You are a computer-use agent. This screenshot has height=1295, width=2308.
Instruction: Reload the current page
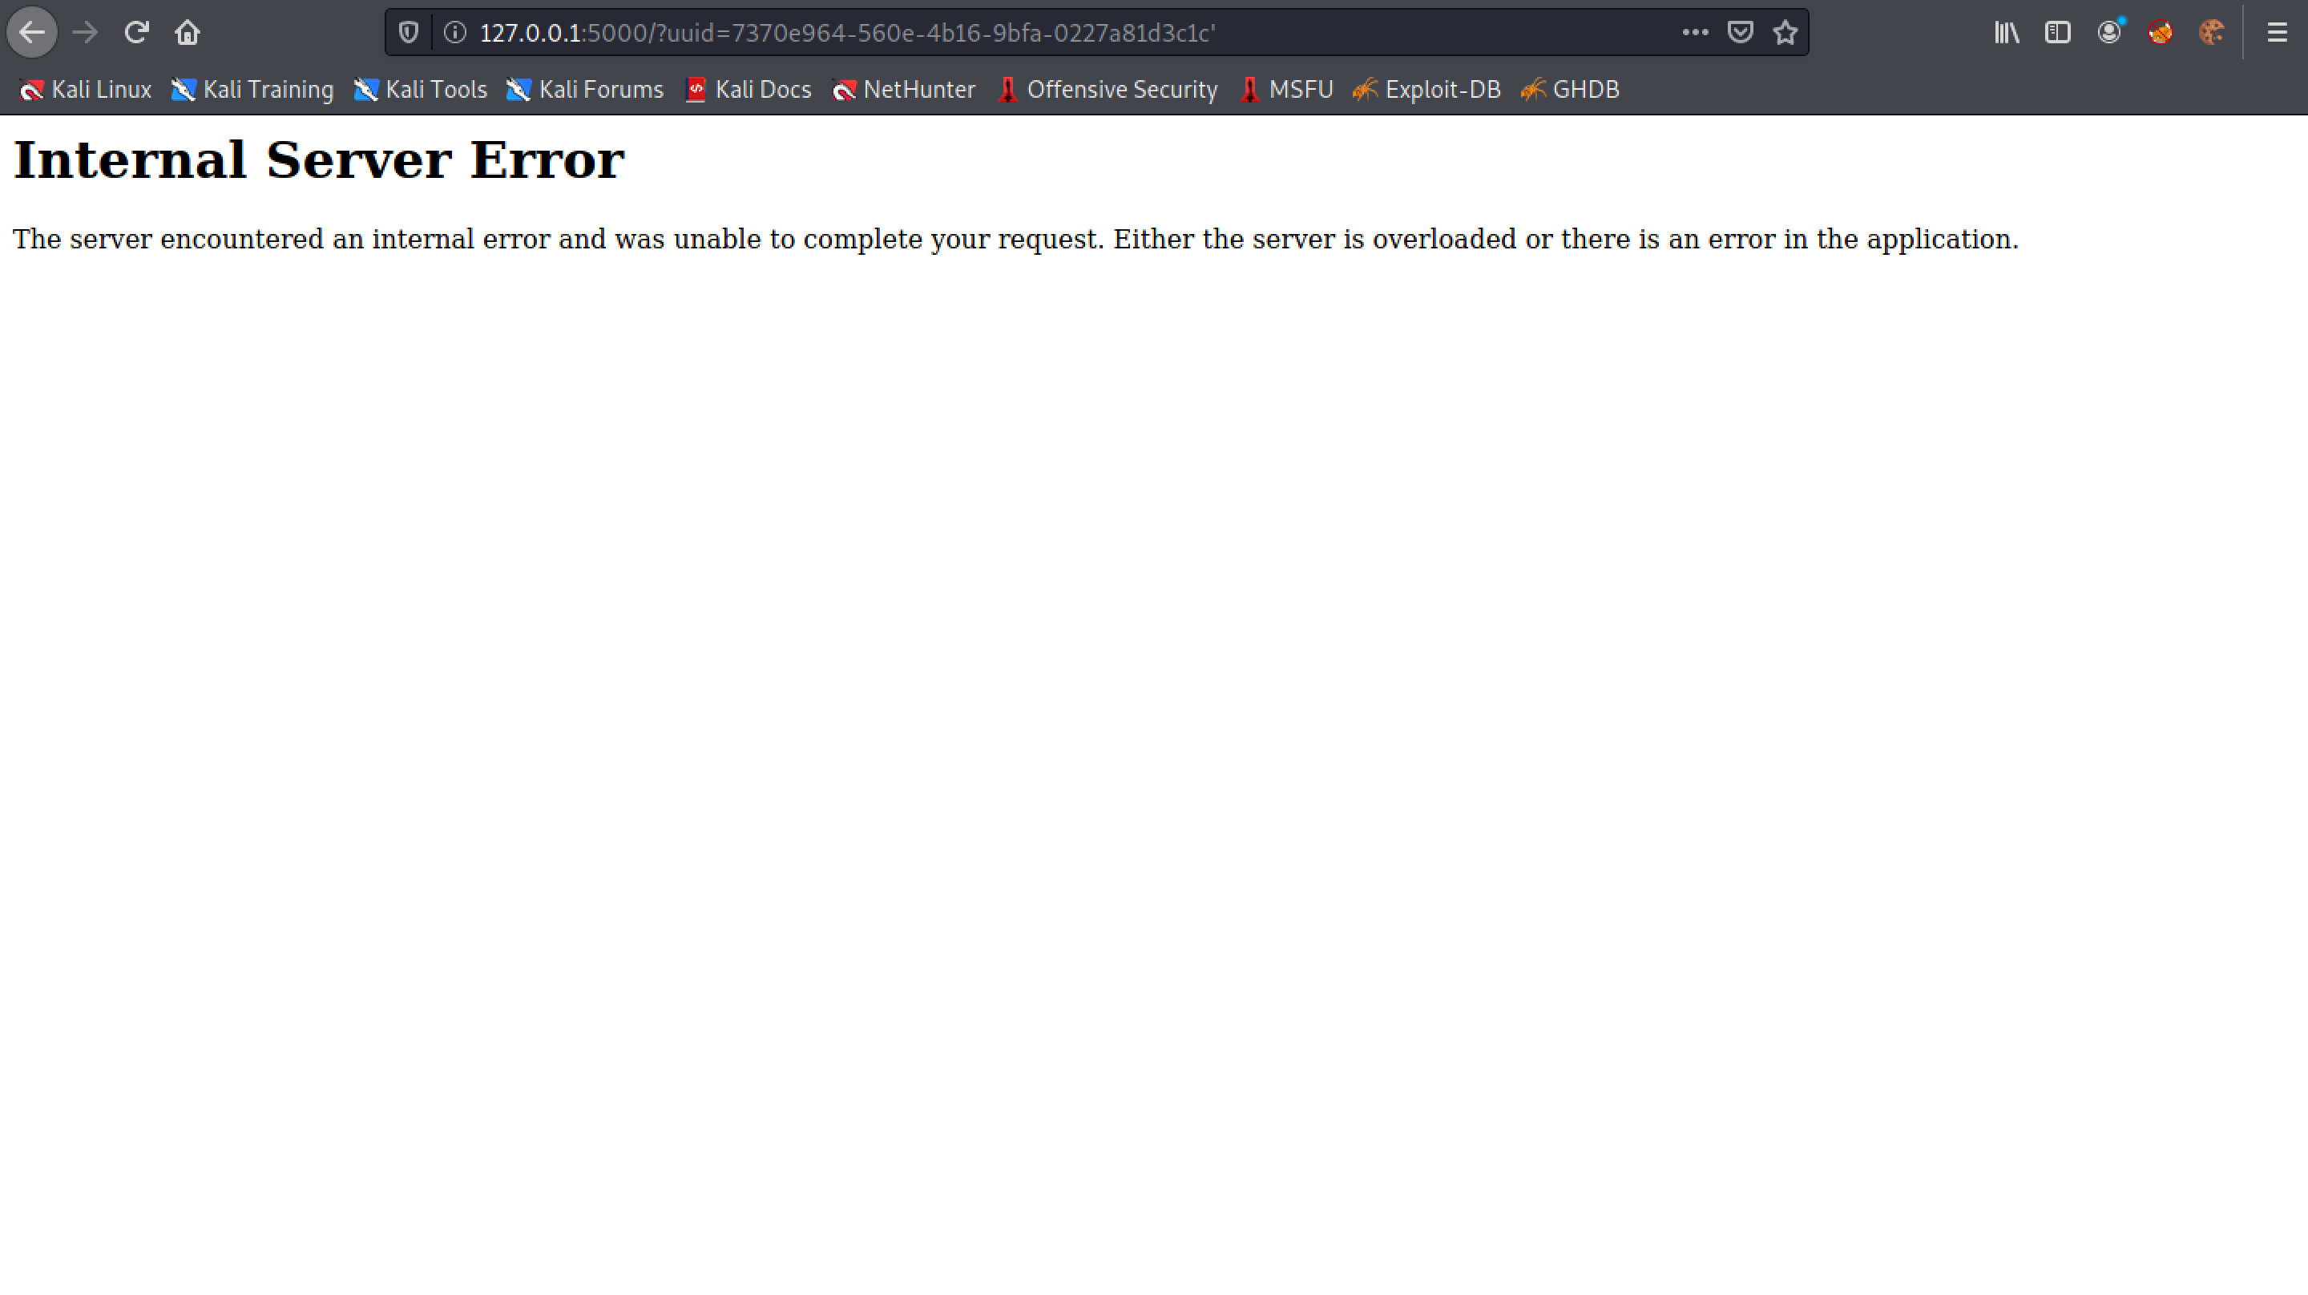pos(136,33)
